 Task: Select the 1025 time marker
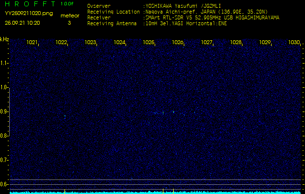pyautogui.click(x=149, y=43)
